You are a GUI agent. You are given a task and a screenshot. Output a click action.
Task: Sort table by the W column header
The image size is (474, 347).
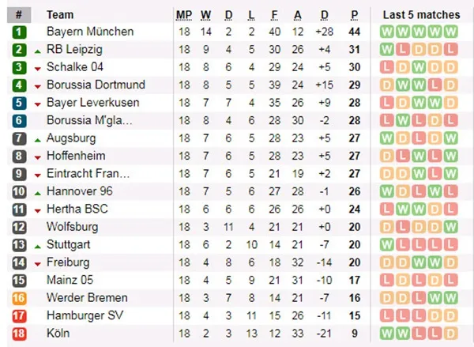(x=206, y=15)
